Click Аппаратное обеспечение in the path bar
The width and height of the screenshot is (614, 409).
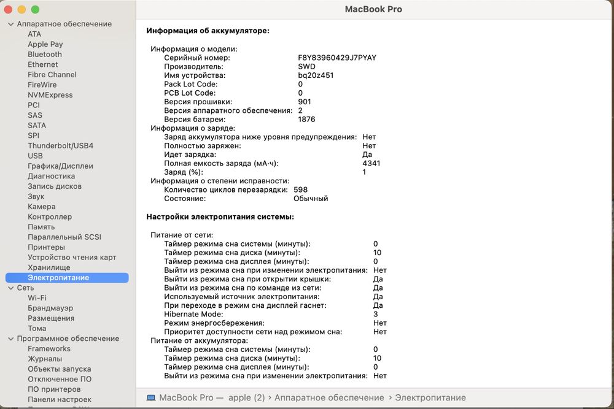point(329,398)
